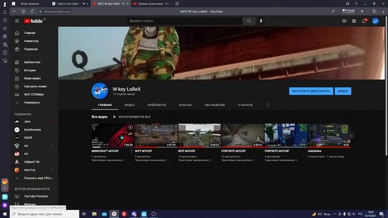The image size is (388, 218).
Task: Open the WOT СТРИМЫ playlist
Action: pos(34,94)
